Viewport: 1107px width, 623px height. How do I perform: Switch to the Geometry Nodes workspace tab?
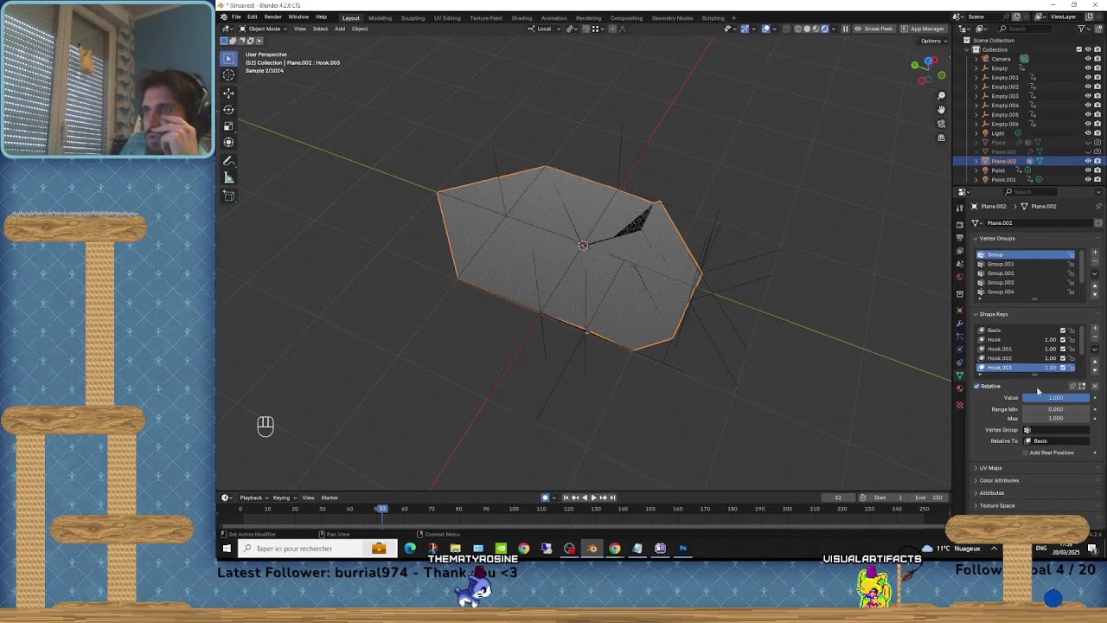click(672, 18)
